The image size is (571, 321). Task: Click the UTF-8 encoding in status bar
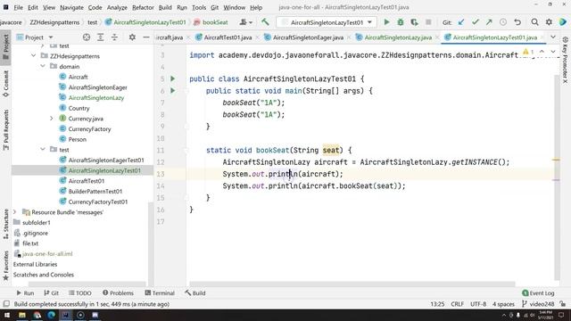click(x=478, y=304)
